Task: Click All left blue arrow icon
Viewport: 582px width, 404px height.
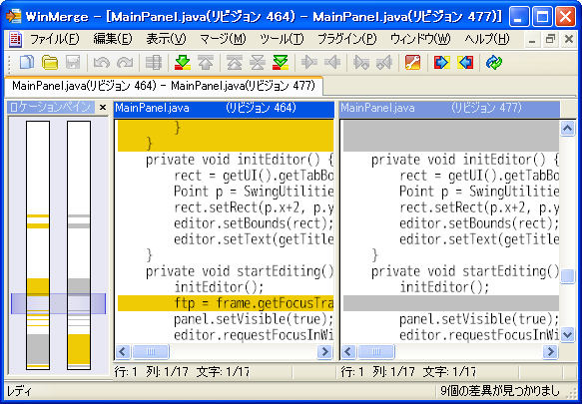Action: pyautogui.click(x=465, y=62)
